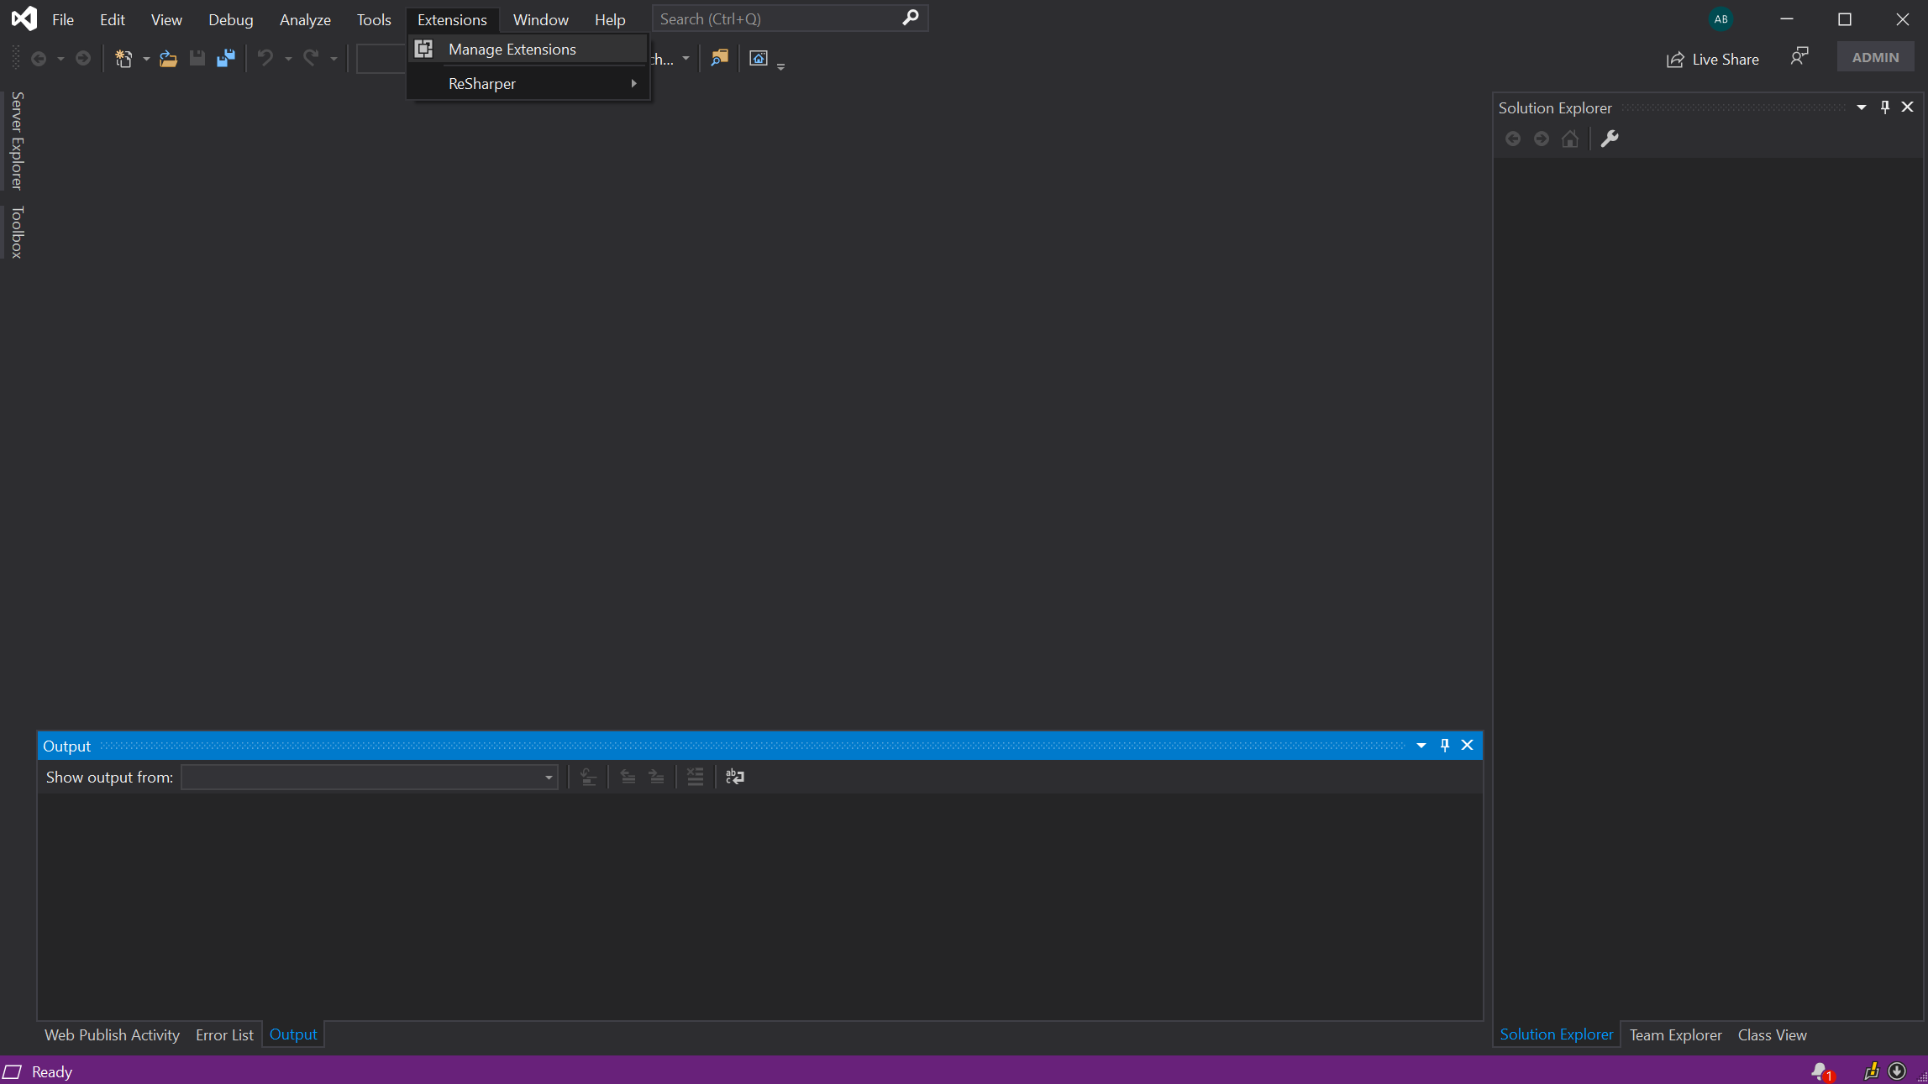Click the toolbar window icon beside Find in Files

[x=759, y=58]
